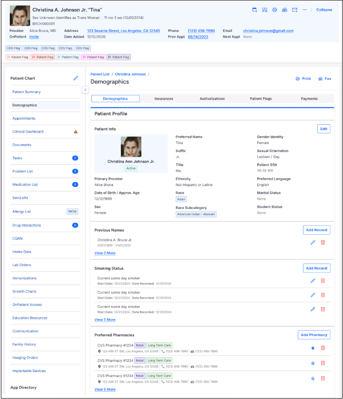Click the count badge beside Tasks
Image resolution: width=343 pixels, height=399 pixels.
[75, 158]
